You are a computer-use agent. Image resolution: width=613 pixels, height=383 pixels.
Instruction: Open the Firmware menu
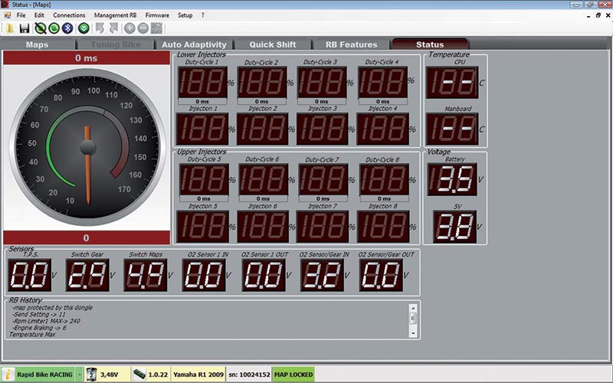coord(157,15)
